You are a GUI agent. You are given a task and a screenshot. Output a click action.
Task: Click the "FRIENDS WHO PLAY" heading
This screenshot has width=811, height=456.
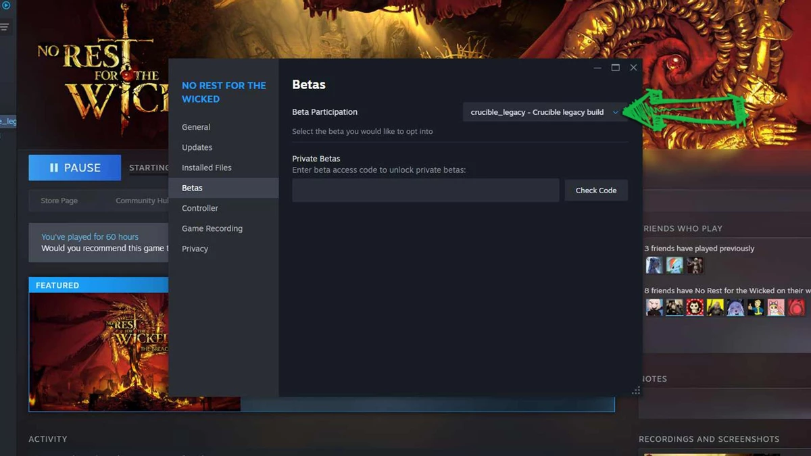click(x=683, y=228)
